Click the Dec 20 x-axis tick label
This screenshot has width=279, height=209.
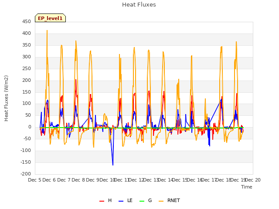[x=253, y=180]
